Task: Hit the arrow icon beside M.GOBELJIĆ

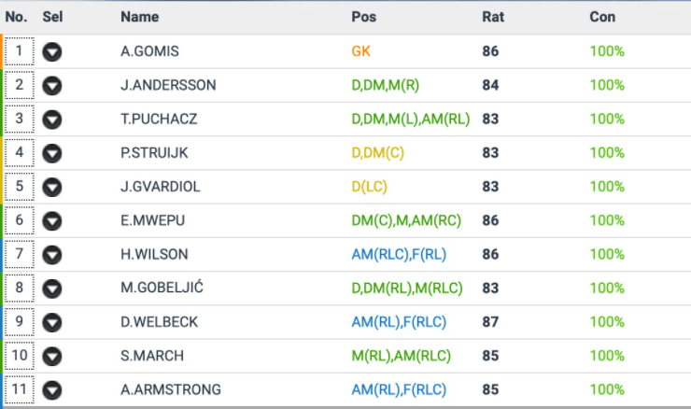Action: [x=52, y=288]
